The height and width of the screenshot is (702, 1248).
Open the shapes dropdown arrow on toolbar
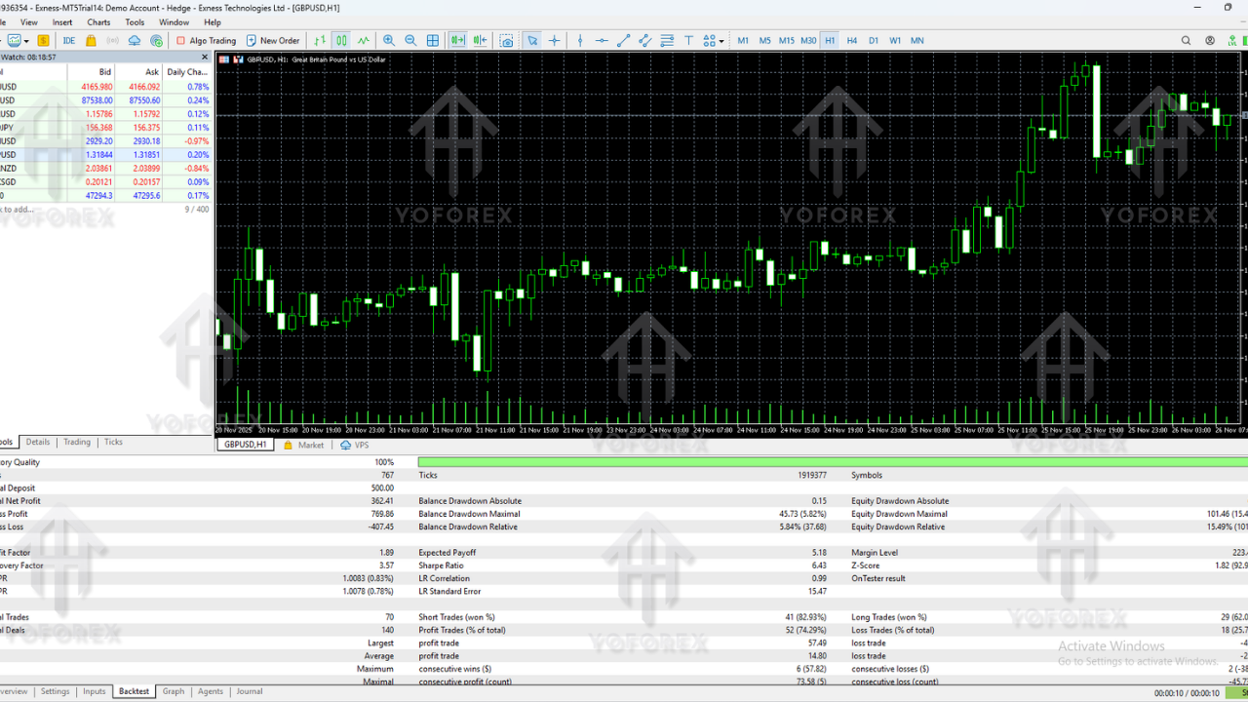pos(721,40)
